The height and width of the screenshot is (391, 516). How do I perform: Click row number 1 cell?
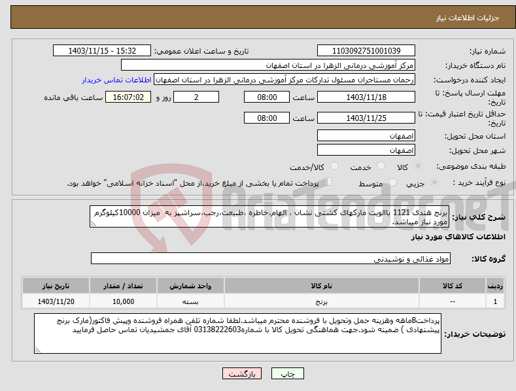pos(495,301)
